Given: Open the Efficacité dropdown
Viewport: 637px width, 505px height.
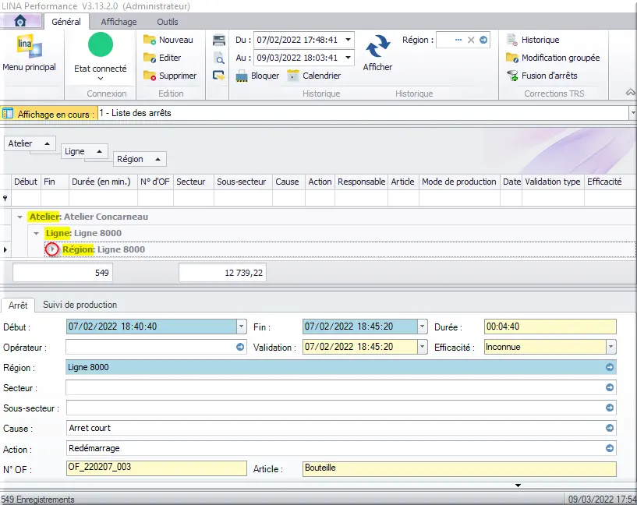Looking at the screenshot, I should tap(611, 347).
